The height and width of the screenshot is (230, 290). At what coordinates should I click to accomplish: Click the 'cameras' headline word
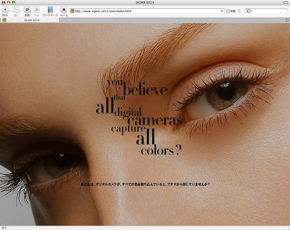pyautogui.click(x=155, y=120)
